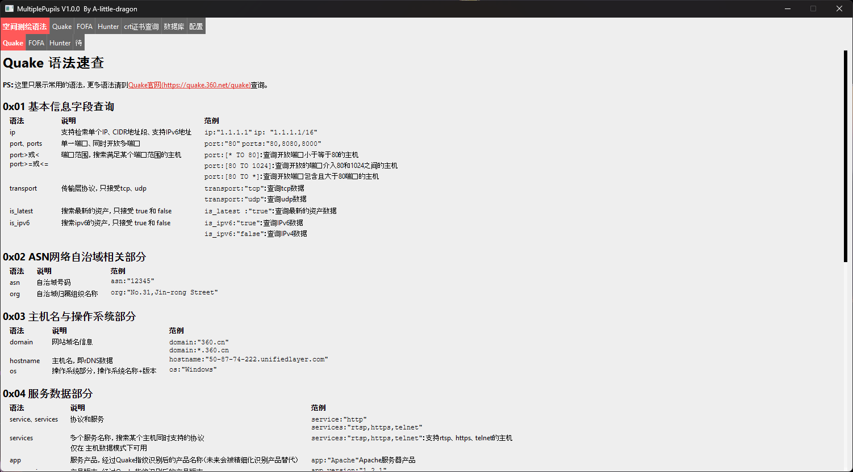Viewport: 853px width, 472px height.
Task: Click the 0x03 主机名与操作系统部分 heading
Action: (x=69, y=316)
